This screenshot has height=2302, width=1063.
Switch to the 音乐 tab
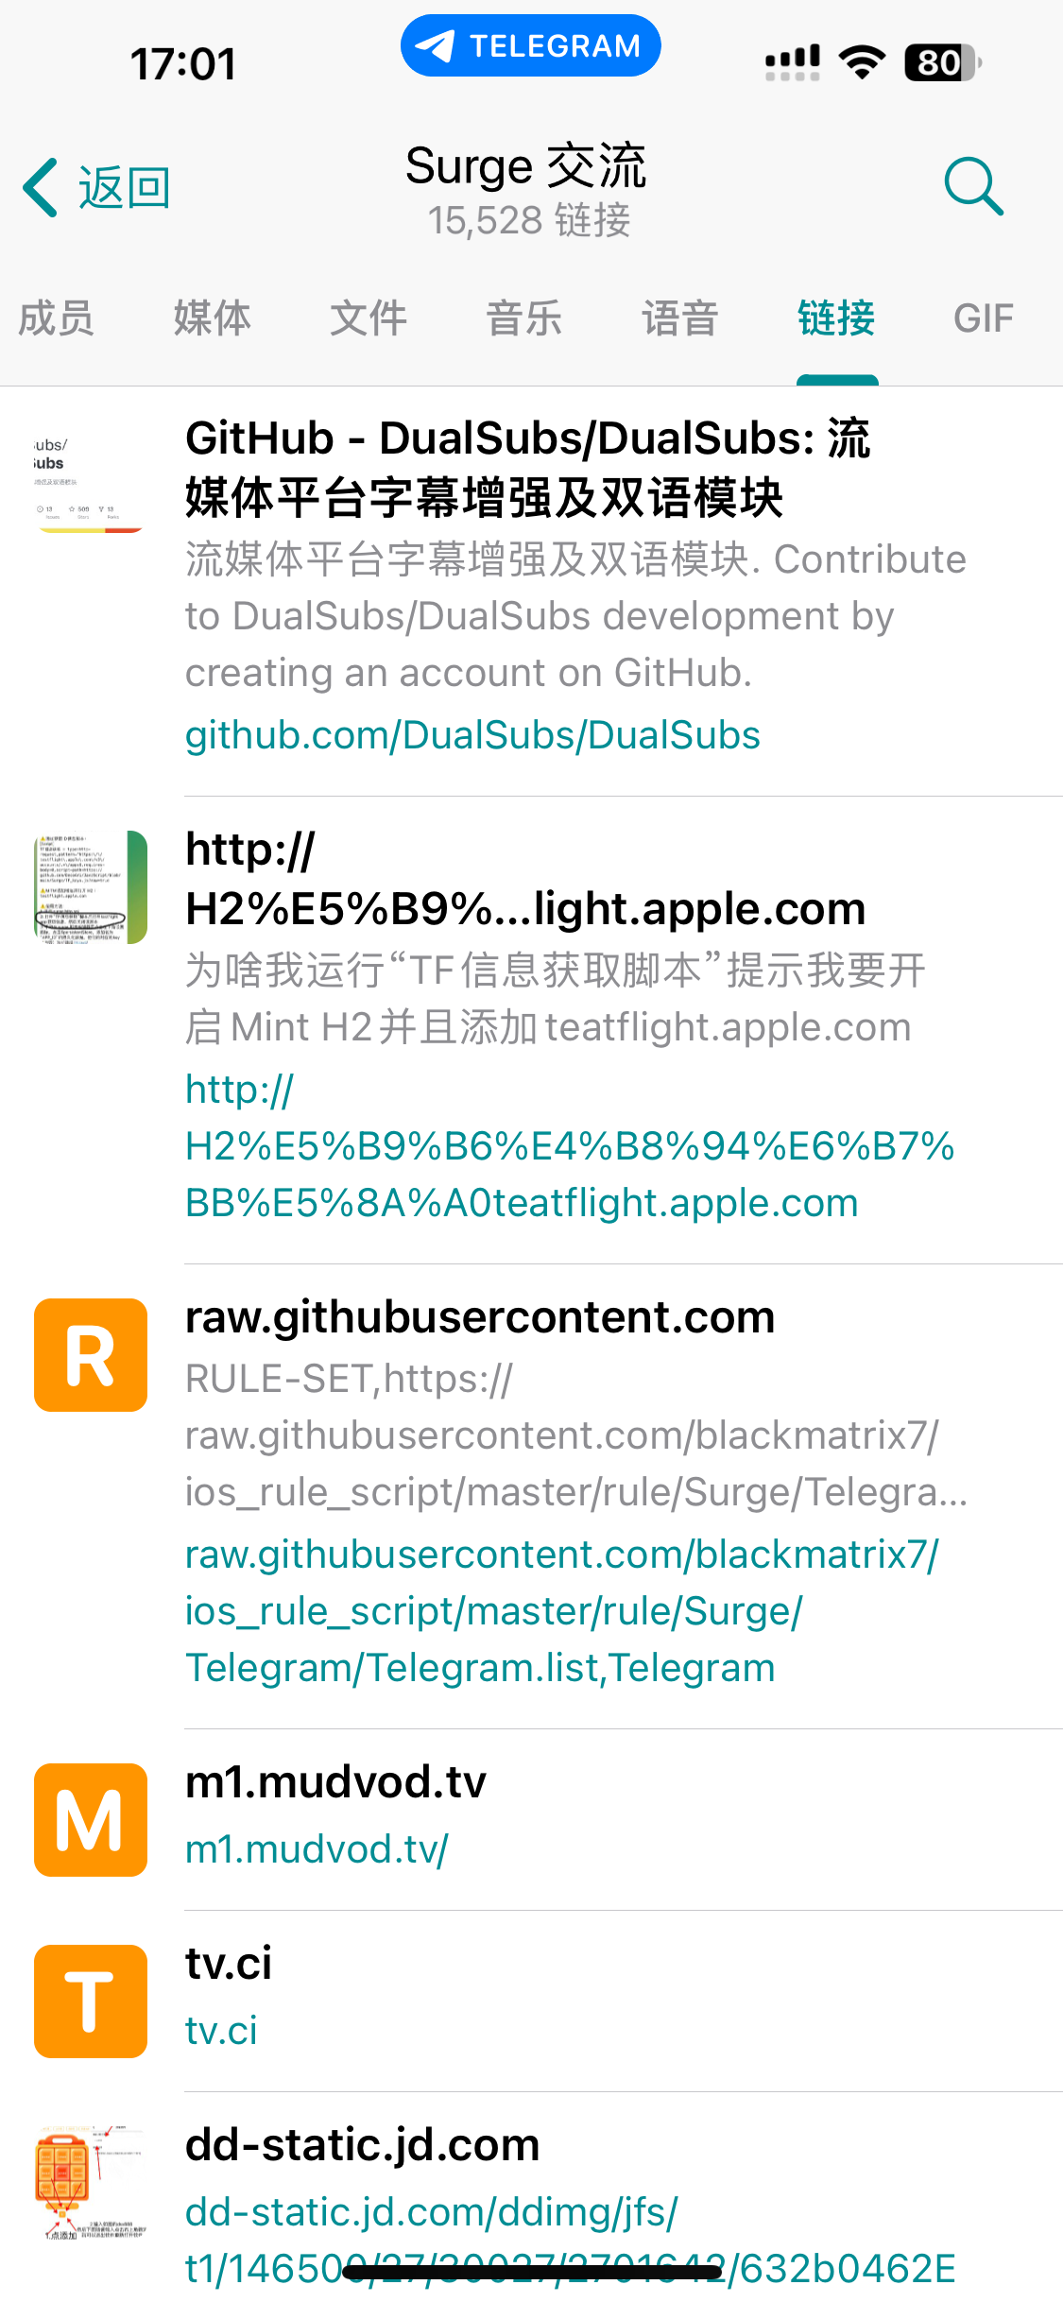pos(524,318)
